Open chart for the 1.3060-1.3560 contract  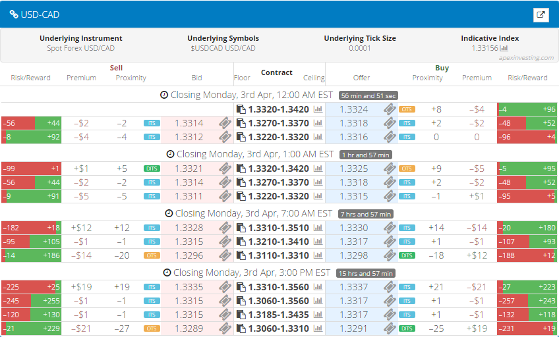(318, 301)
